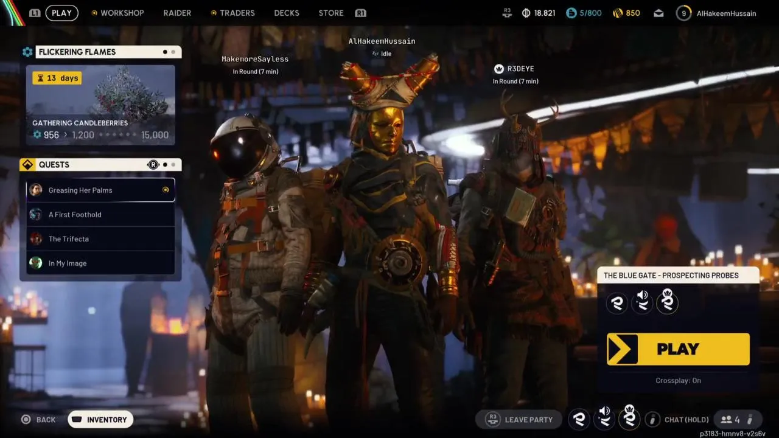Toggle the Crossplay: On setting

(x=678, y=380)
